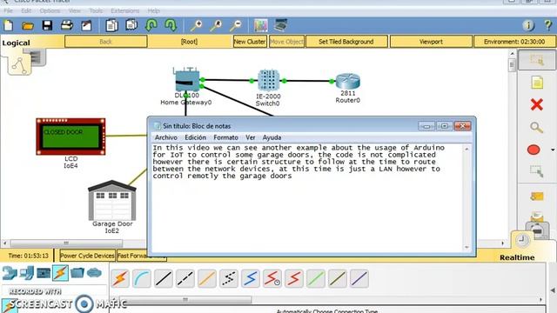The width and height of the screenshot is (557, 313).
Task: Click Set Tiled Background button
Action: click(x=346, y=42)
